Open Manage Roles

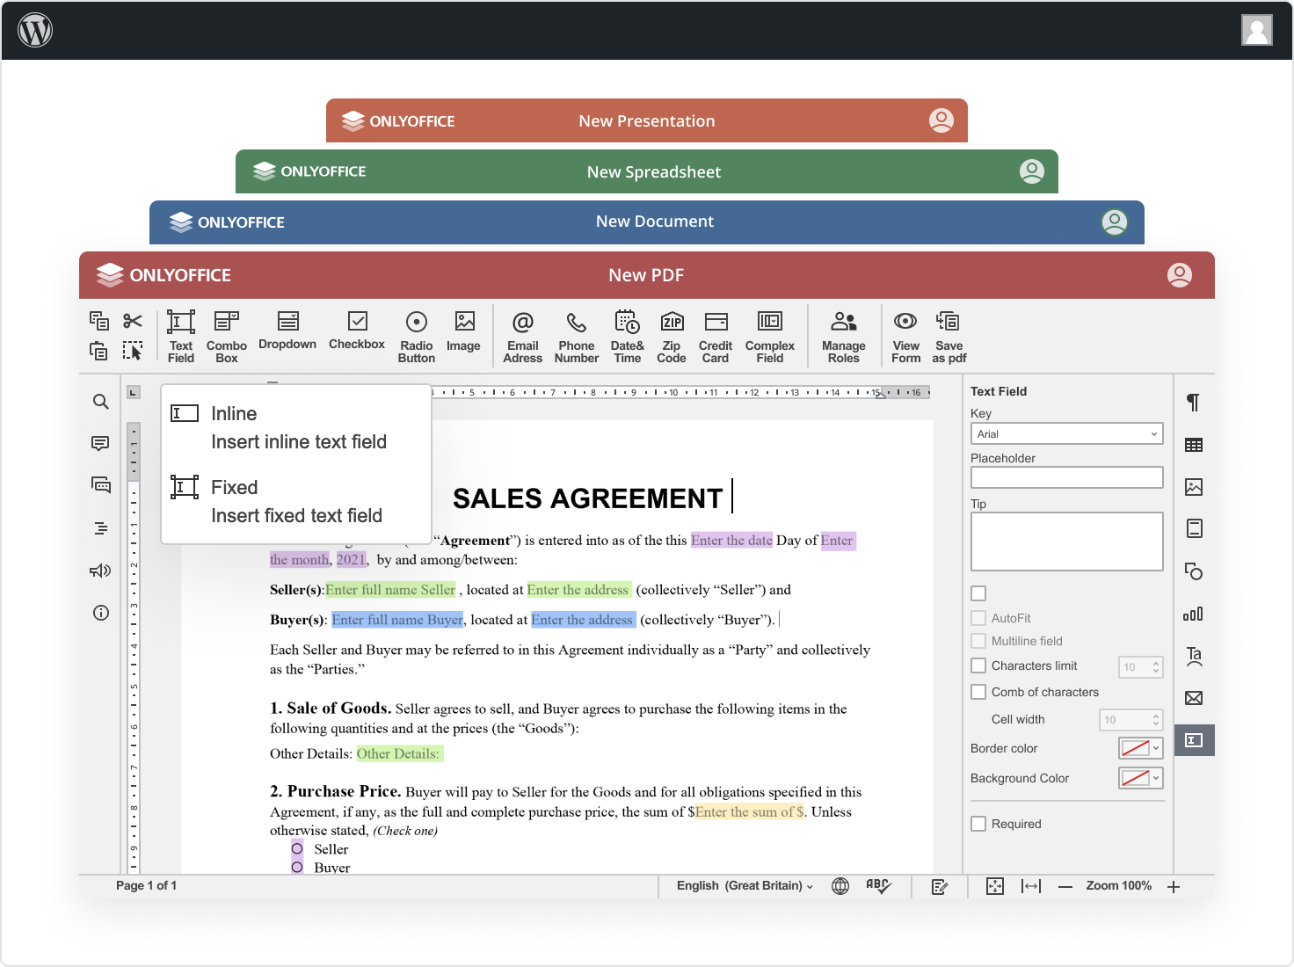844,336
